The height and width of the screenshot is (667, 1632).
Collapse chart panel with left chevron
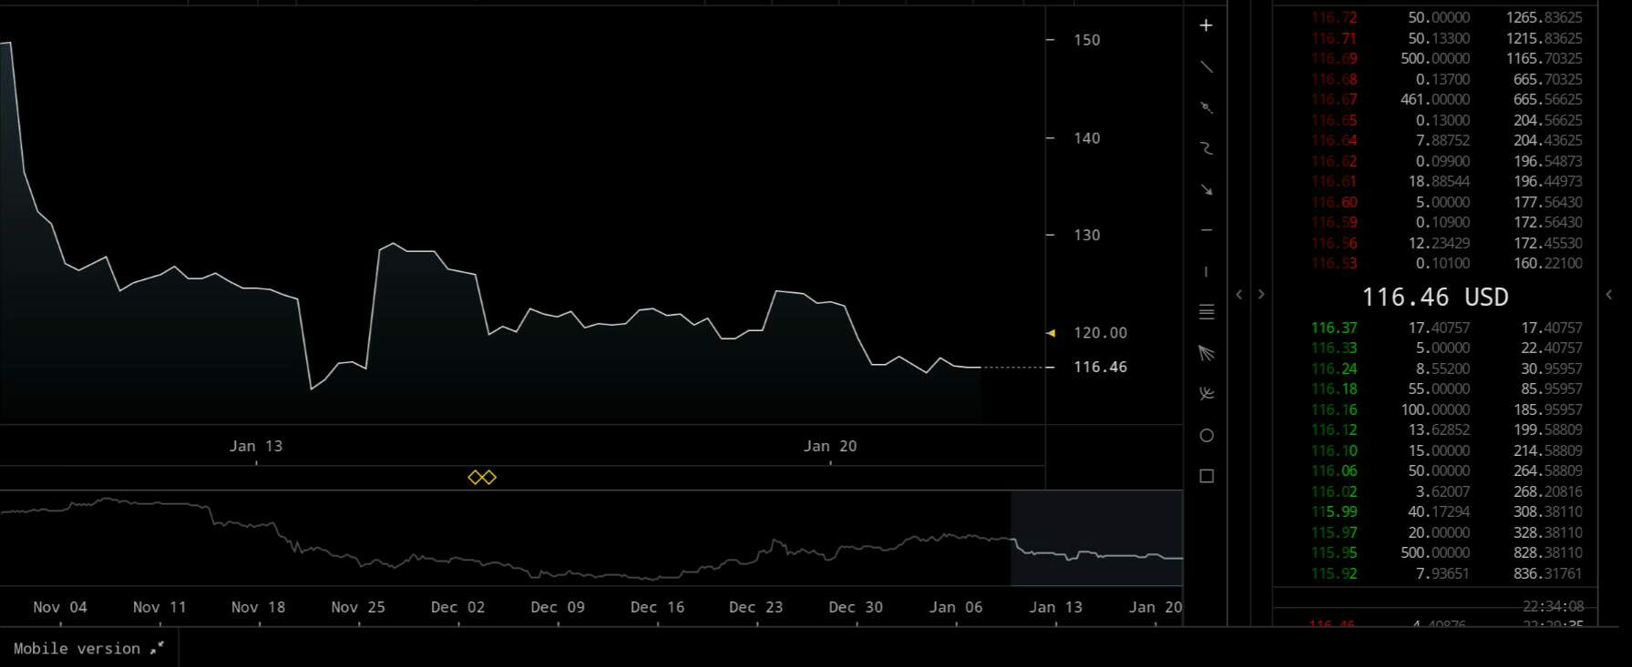pos(1238,294)
